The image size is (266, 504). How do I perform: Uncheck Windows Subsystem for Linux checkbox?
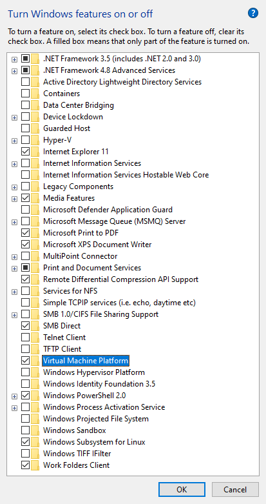click(25, 441)
